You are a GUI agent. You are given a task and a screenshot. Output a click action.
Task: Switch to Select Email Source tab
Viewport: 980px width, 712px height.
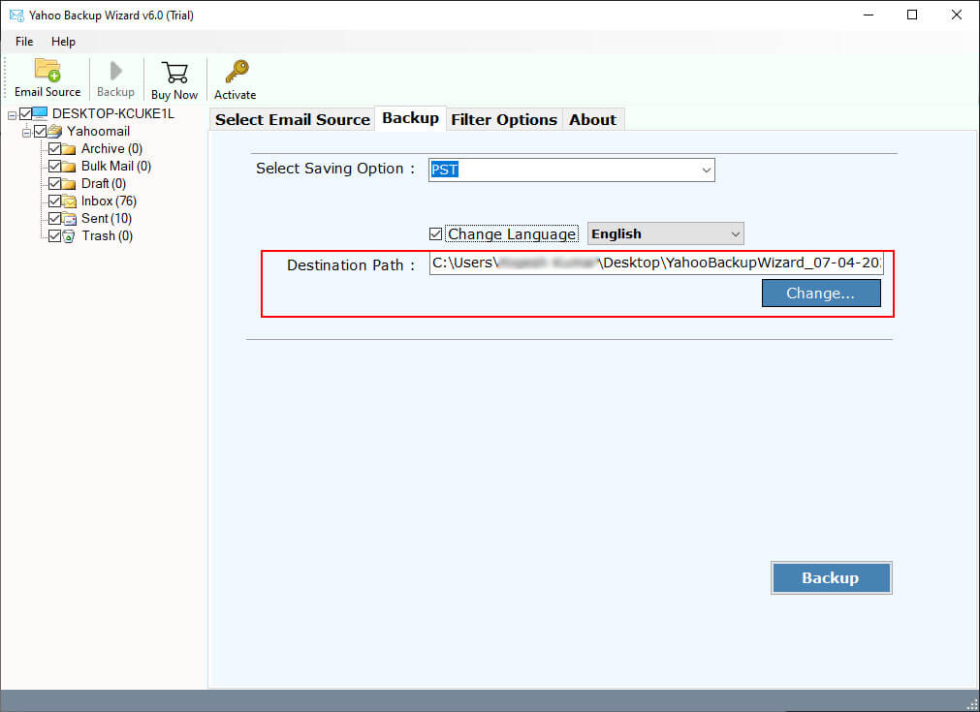click(293, 119)
